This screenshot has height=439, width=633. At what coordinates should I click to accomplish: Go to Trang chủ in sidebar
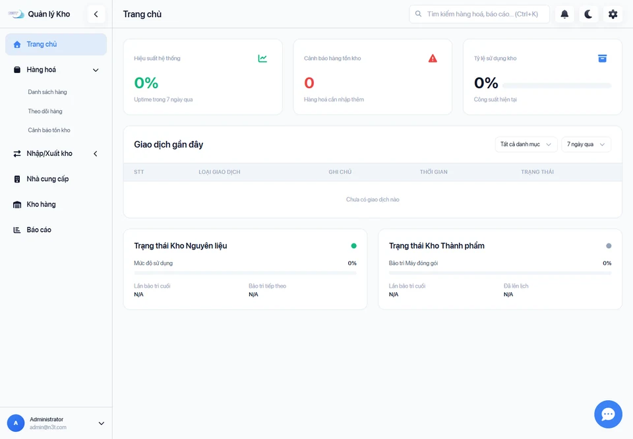pyautogui.click(x=56, y=44)
